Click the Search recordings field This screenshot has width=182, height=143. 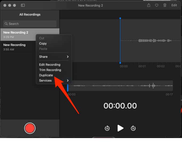tap(30, 24)
